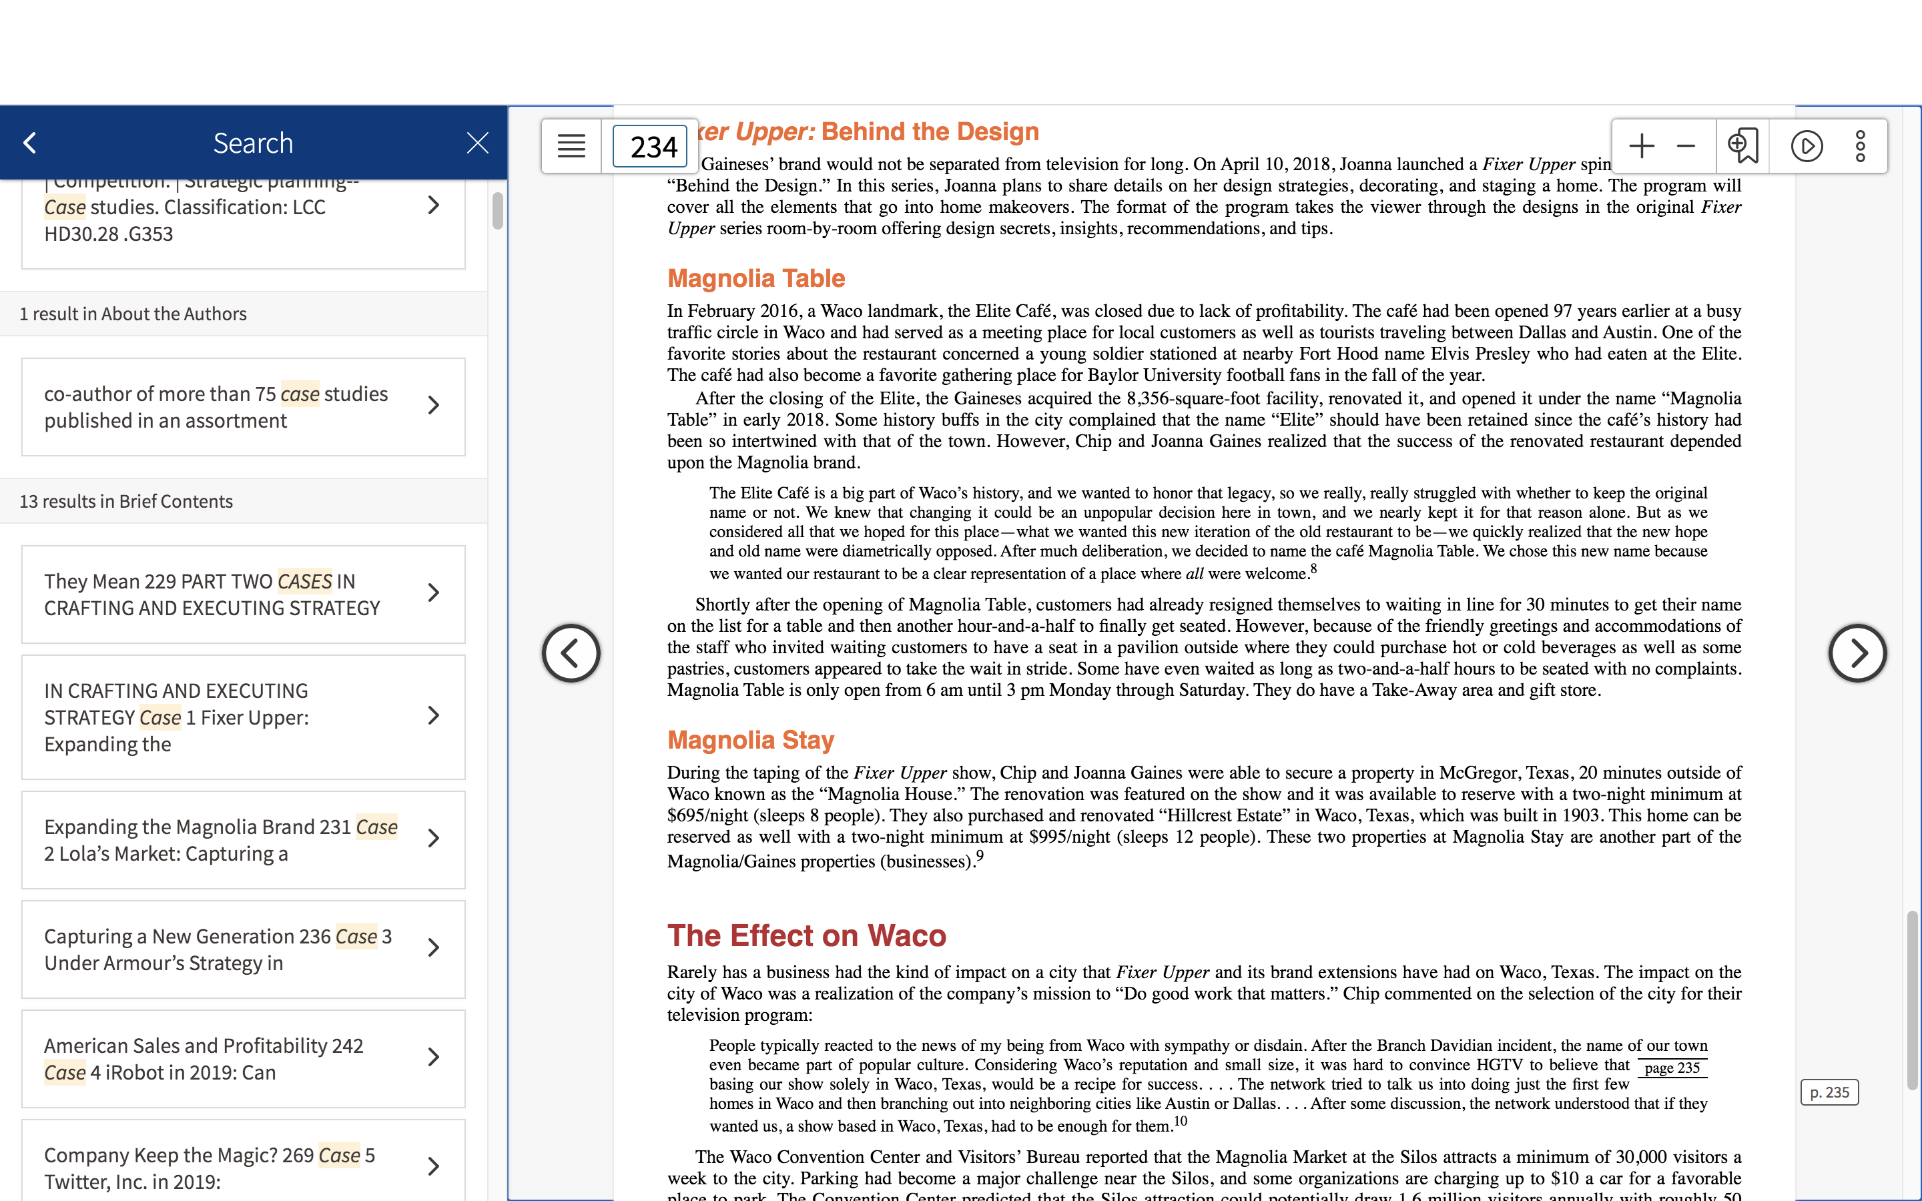Open the 'They Mean 229 PART TWO CASES' result
The width and height of the screenshot is (1922, 1201).
(x=243, y=594)
